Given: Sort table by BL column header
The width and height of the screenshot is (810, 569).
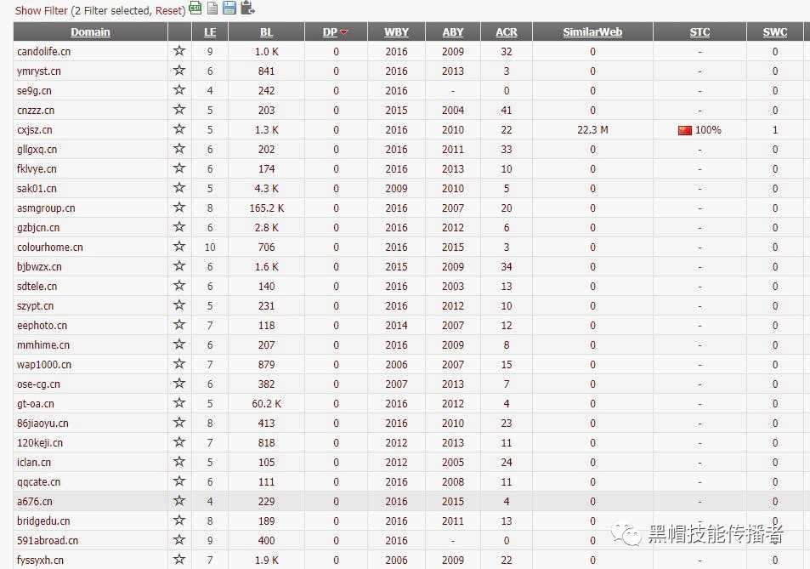Looking at the screenshot, I should [x=266, y=32].
